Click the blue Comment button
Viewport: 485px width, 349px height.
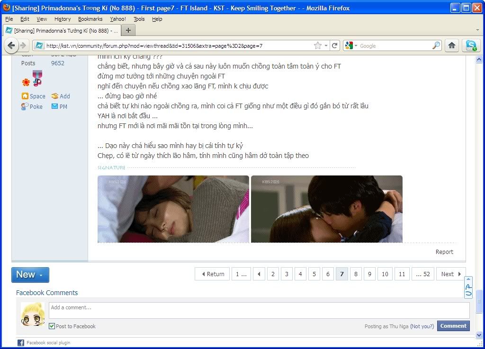coord(453,326)
